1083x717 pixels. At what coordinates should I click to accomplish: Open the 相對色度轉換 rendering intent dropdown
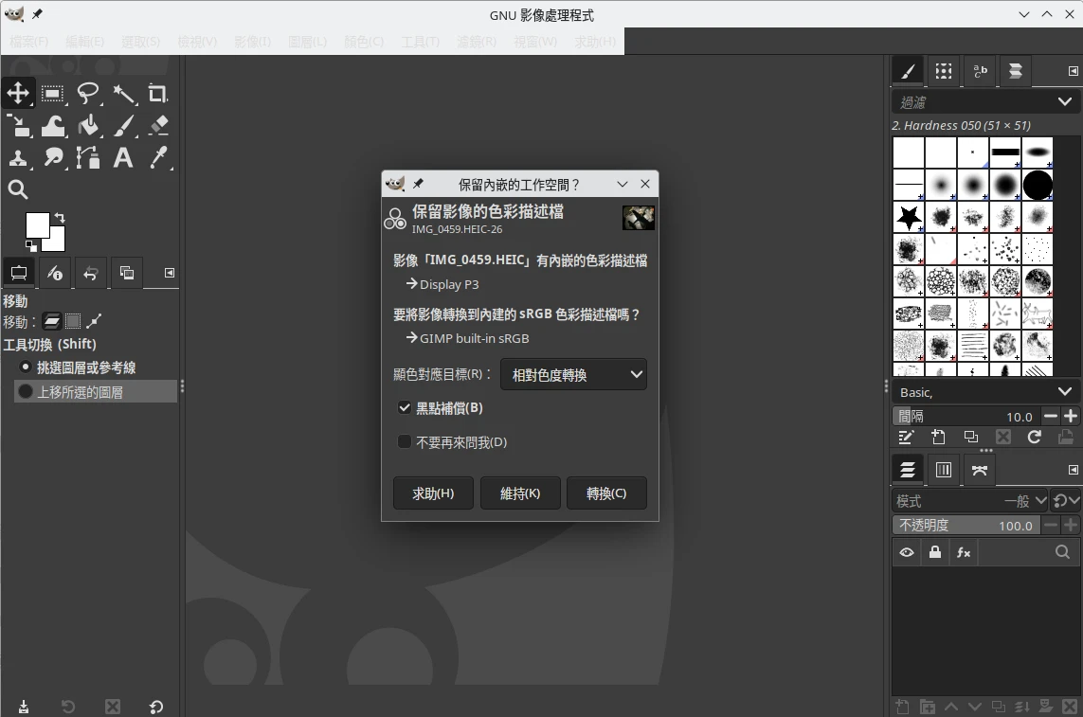pyautogui.click(x=573, y=374)
